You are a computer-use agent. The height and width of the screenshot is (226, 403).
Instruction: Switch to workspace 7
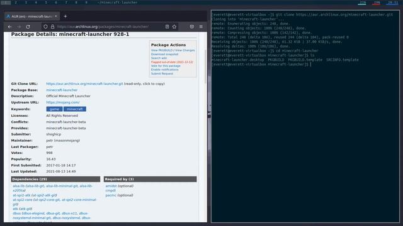coord(66,3)
